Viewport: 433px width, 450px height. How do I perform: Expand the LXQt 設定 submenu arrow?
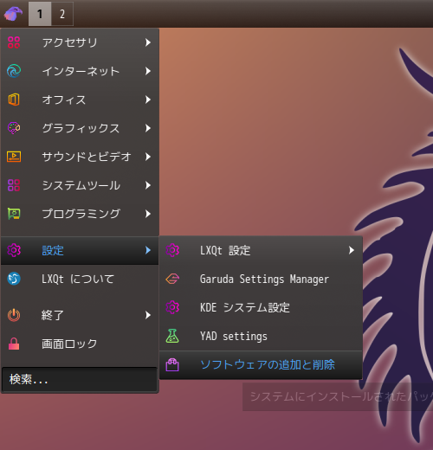click(352, 250)
